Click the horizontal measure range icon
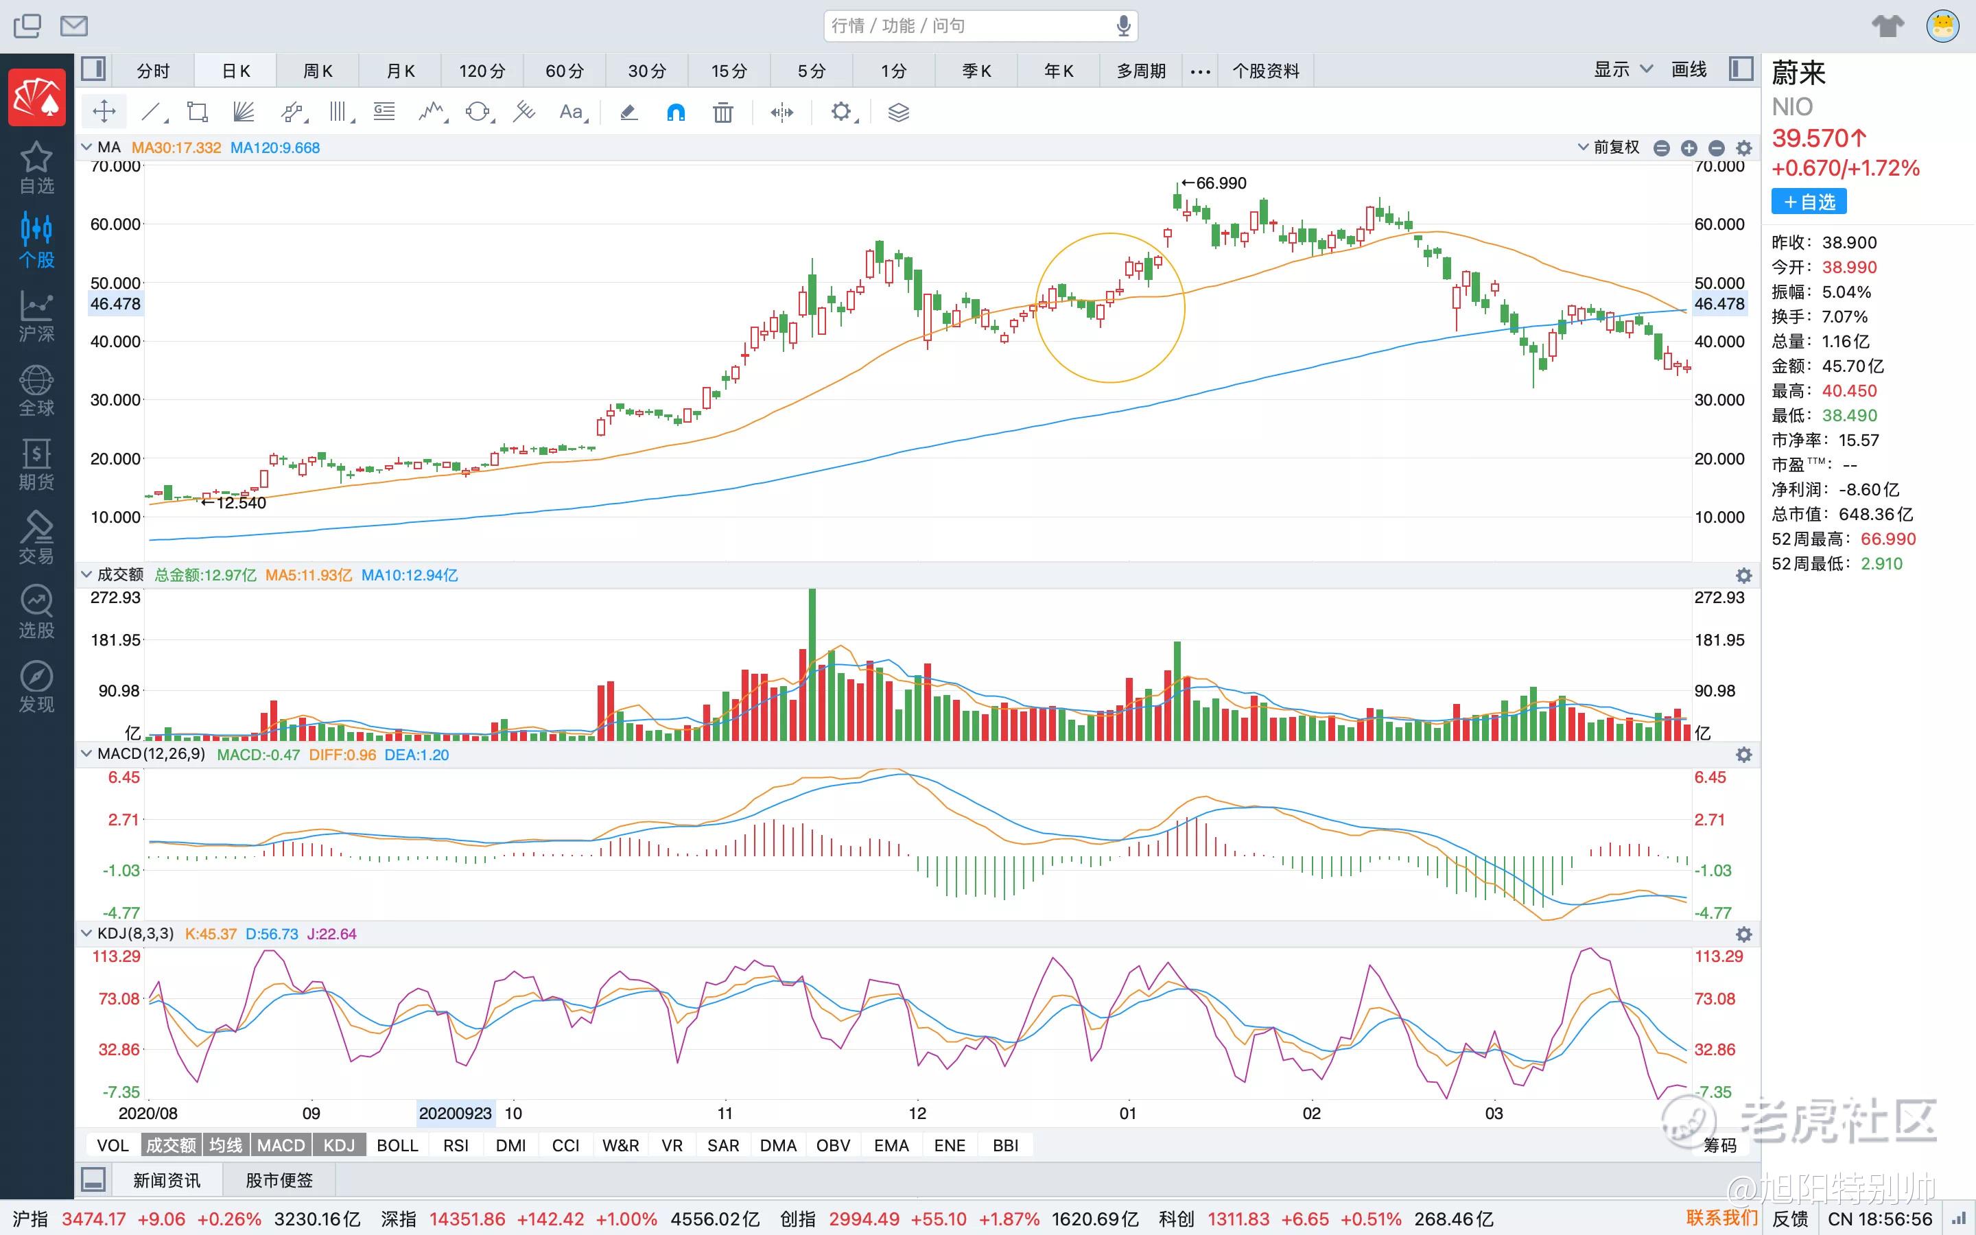1976x1235 pixels. [781, 112]
